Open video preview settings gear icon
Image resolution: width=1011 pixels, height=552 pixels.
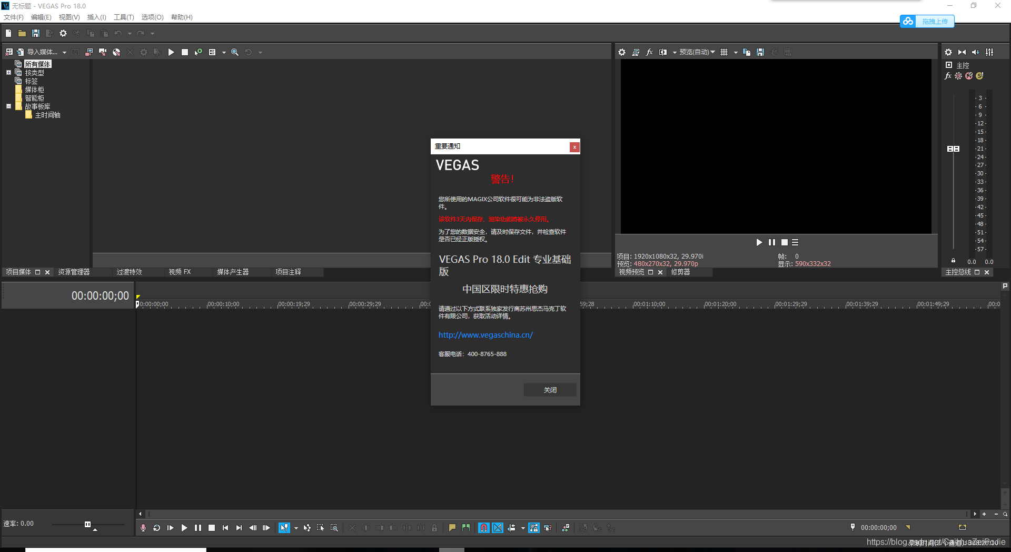point(622,52)
